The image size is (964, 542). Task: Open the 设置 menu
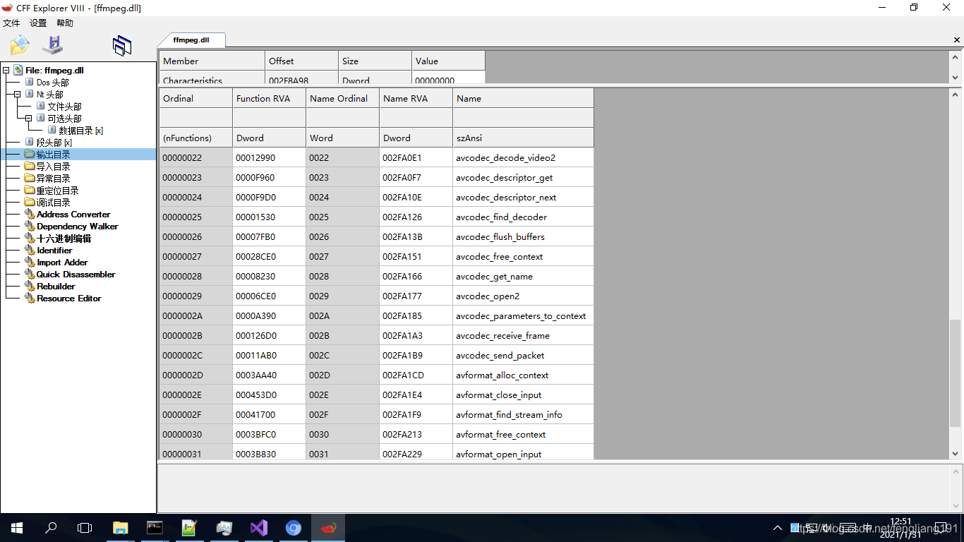coord(38,23)
